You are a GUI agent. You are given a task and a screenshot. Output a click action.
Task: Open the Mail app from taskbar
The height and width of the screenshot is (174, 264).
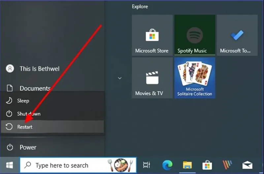(x=247, y=165)
